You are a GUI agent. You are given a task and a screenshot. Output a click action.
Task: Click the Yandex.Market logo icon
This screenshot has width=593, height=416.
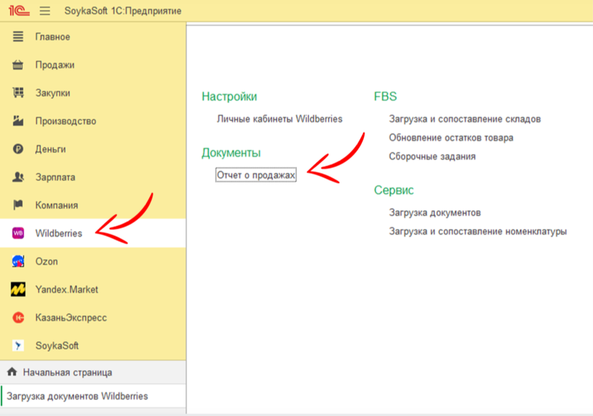pos(19,289)
